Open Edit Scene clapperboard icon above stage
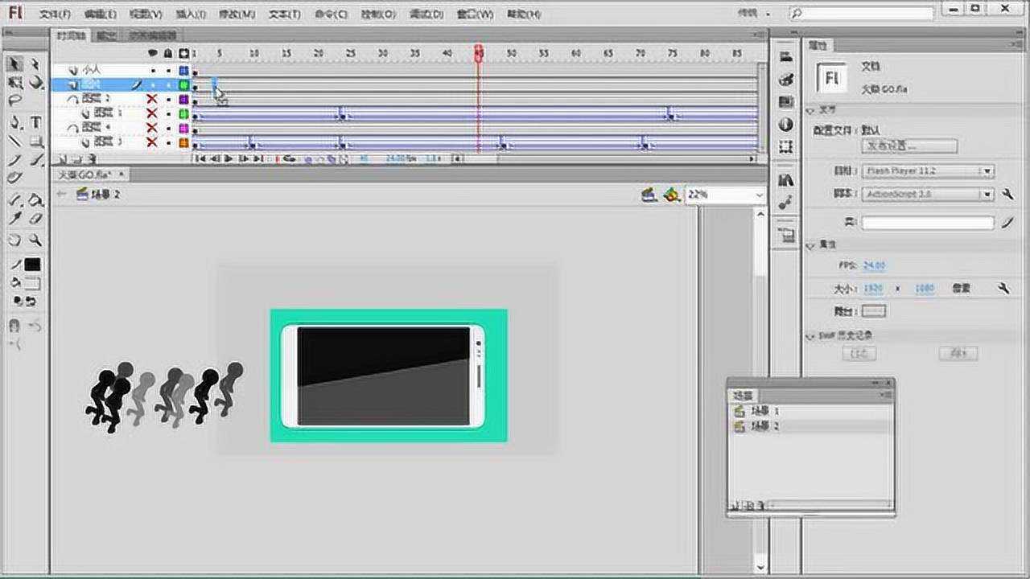 coord(649,195)
